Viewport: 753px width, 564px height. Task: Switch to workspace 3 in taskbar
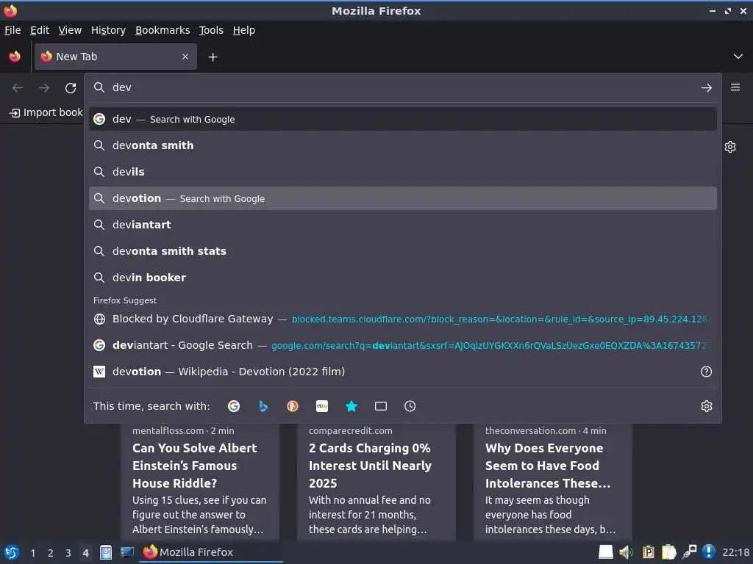pos(68,553)
